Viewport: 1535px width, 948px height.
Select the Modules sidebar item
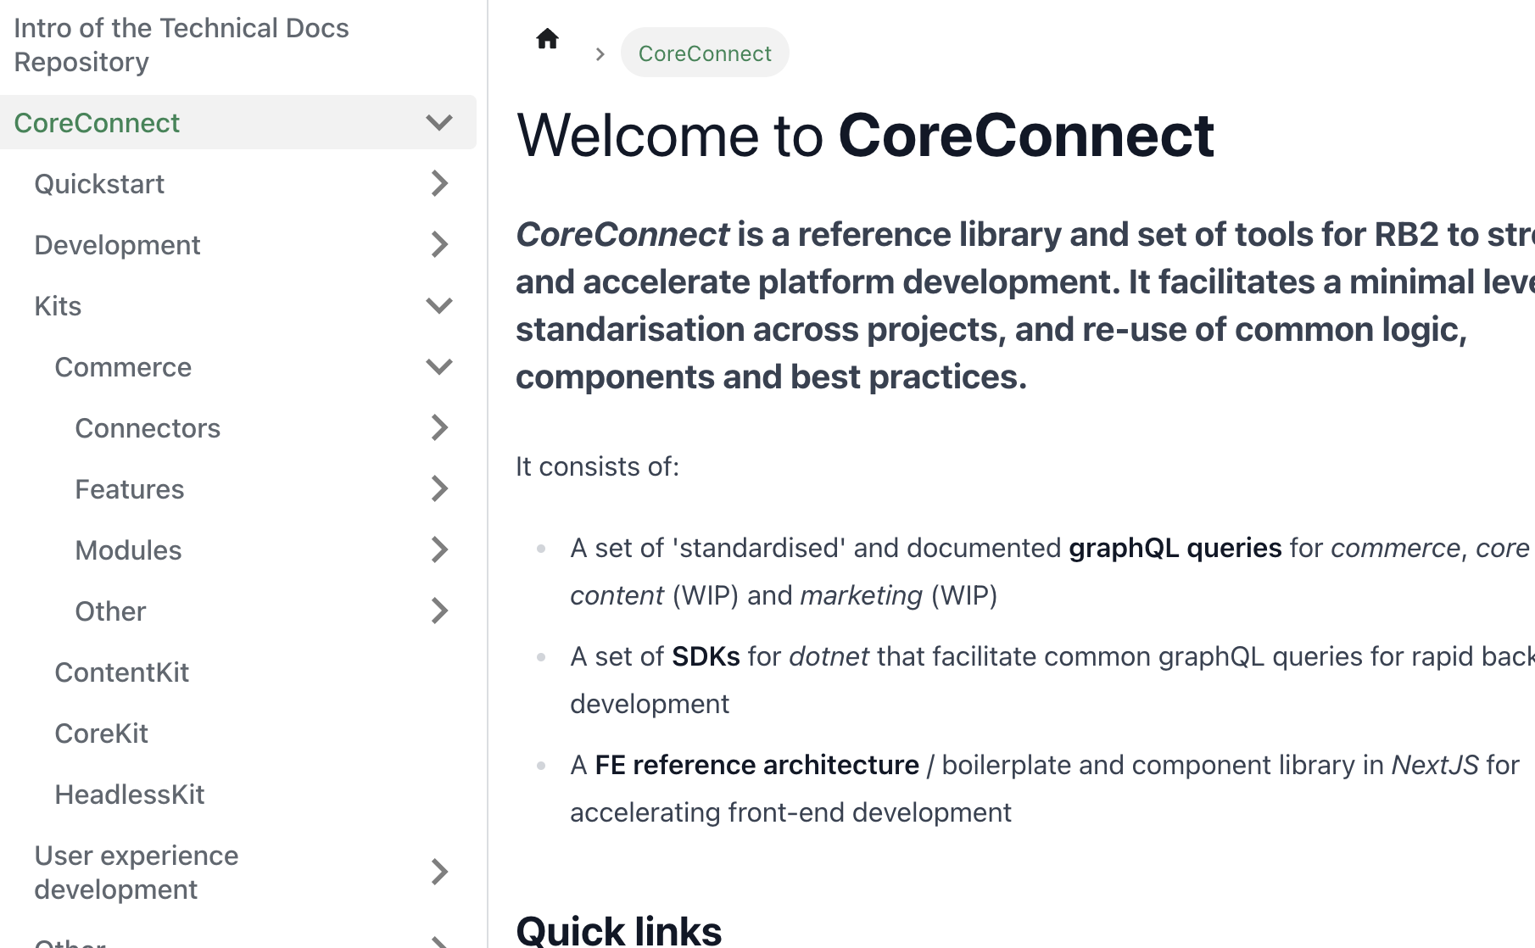tap(128, 550)
